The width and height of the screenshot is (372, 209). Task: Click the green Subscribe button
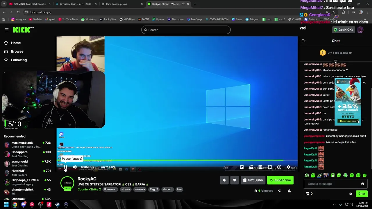click(x=280, y=180)
